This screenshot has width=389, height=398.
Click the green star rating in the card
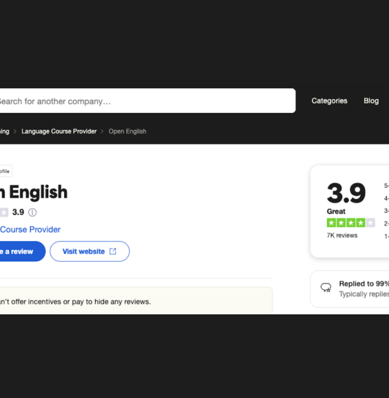pos(351,223)
